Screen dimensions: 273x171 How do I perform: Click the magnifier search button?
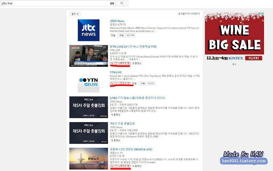(122, 3)
